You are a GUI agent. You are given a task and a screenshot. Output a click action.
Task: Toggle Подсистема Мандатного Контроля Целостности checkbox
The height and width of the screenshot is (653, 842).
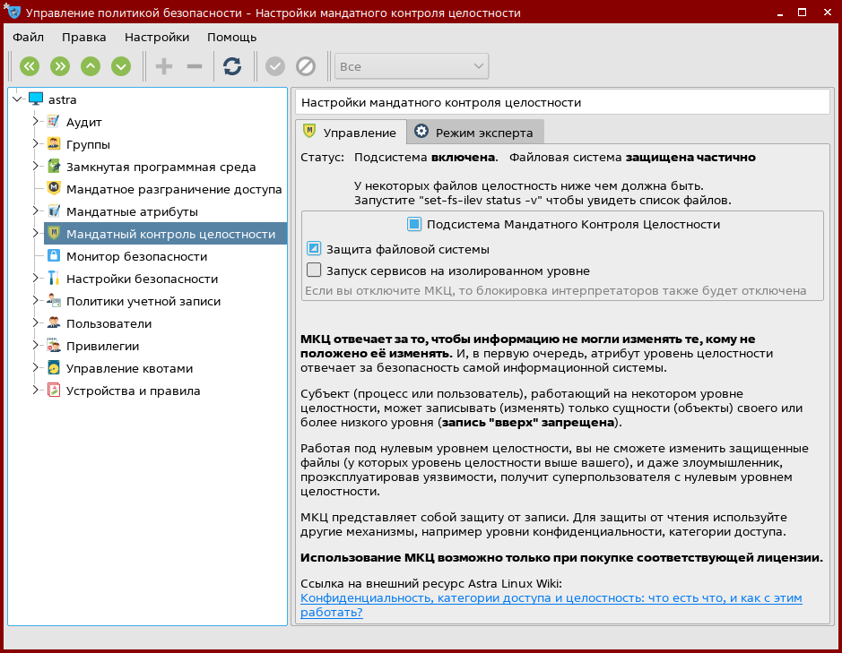pos(414,224)
